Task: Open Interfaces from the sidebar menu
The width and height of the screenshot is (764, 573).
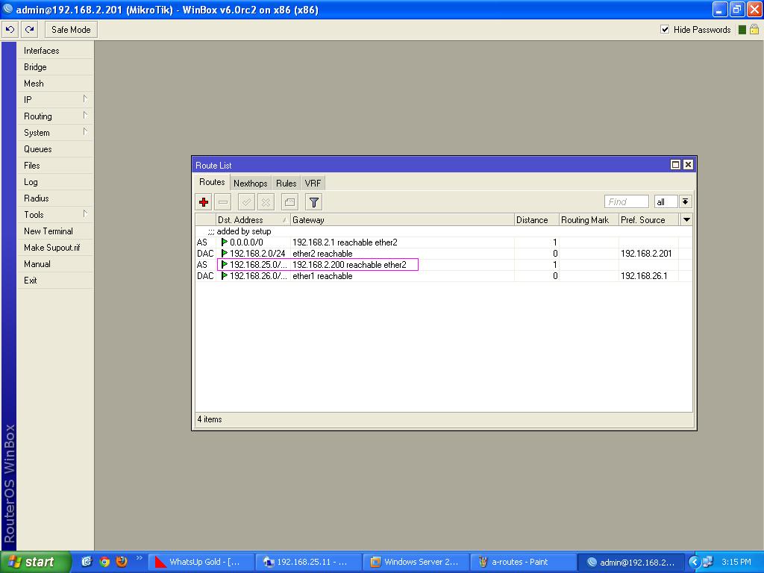Action: click(54, 51)
